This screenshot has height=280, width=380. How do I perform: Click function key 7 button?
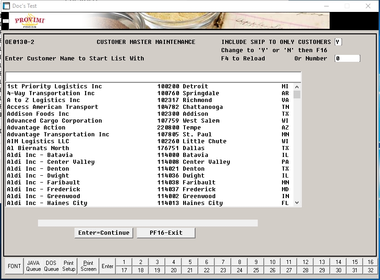(223, 262)
